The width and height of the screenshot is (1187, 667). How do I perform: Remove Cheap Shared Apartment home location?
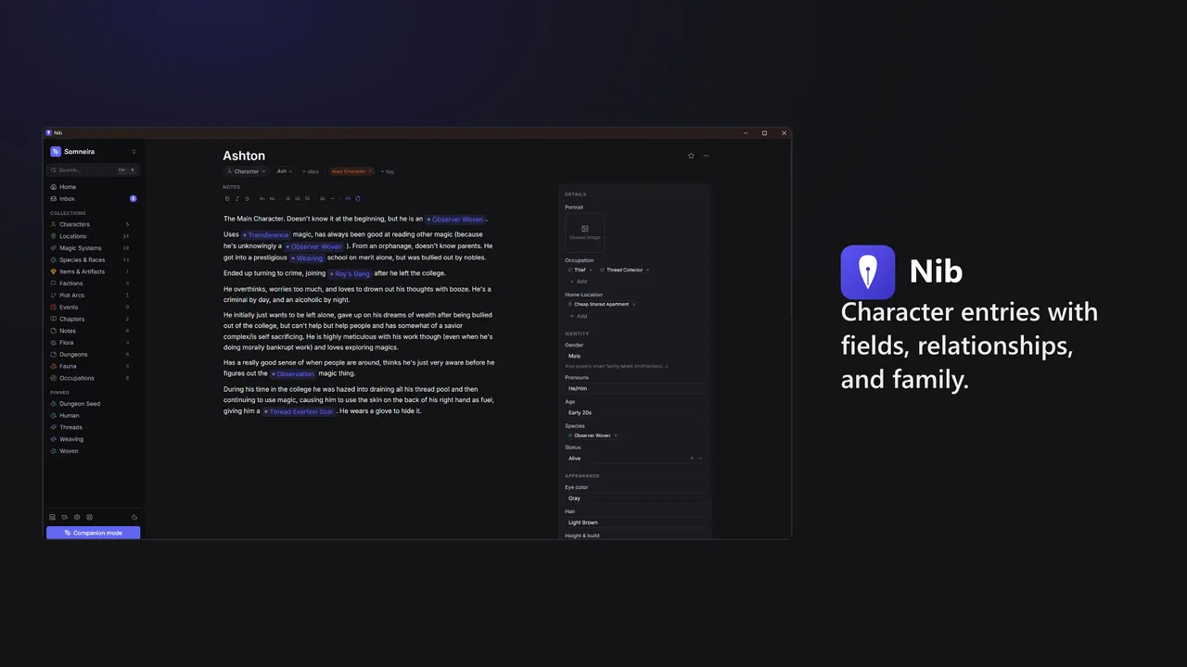633,304
